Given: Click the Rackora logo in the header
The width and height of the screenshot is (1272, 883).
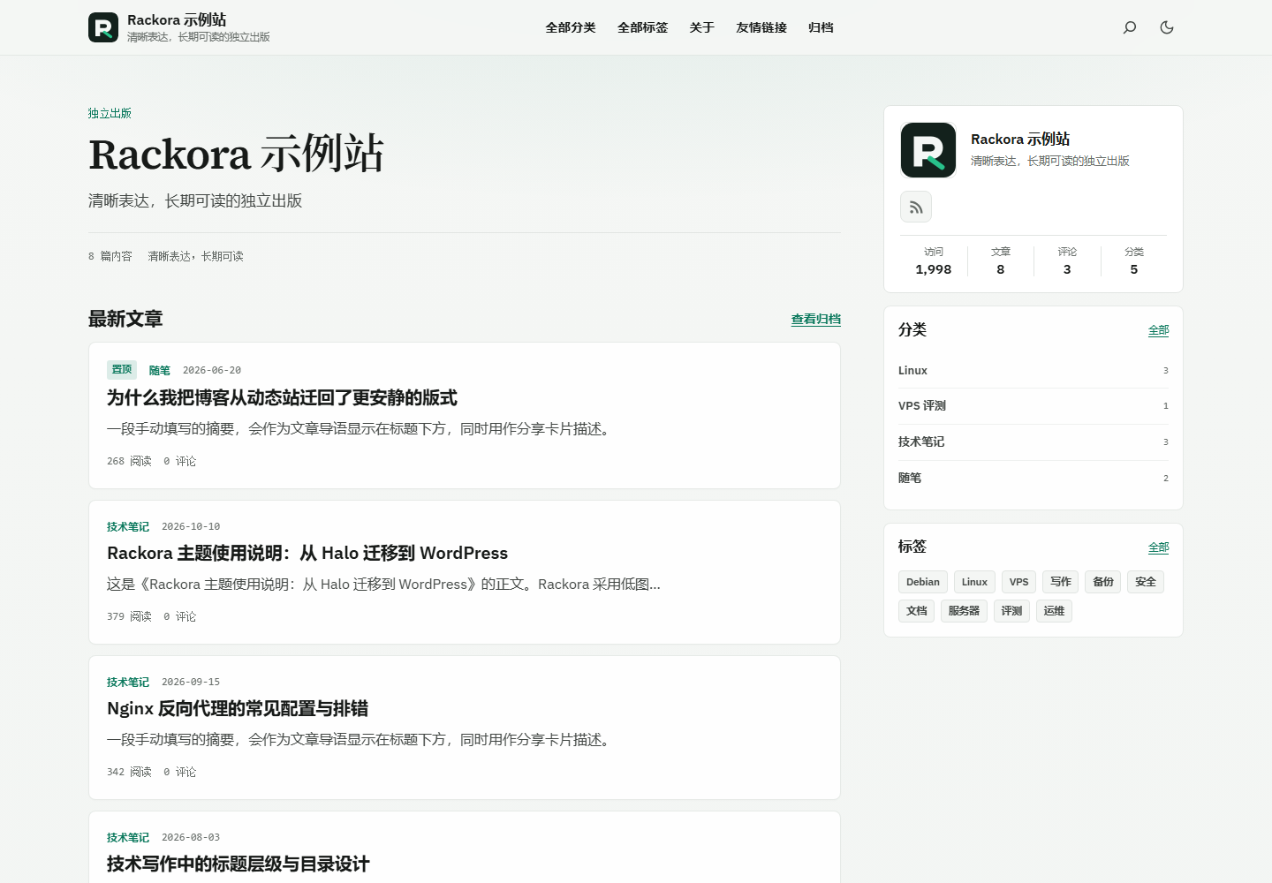Looking at the screenshot, I should click(103, 27).
